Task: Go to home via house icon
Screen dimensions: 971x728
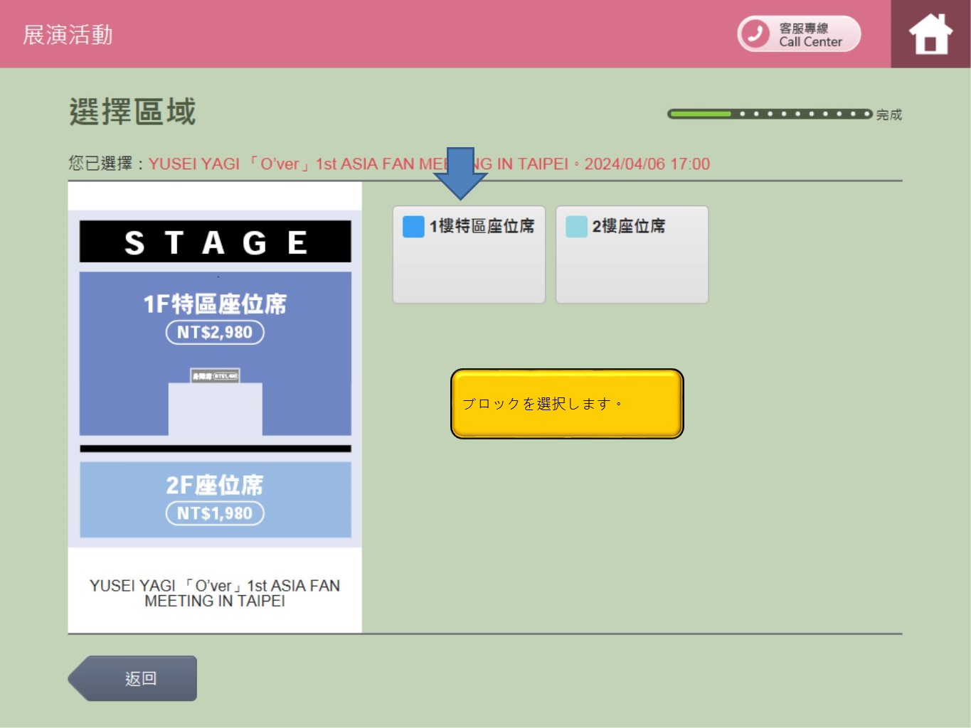Action: click(930, 34)
